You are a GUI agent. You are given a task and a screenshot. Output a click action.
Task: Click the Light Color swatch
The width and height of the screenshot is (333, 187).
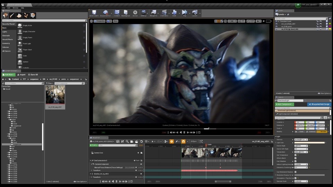coord(309,143)
